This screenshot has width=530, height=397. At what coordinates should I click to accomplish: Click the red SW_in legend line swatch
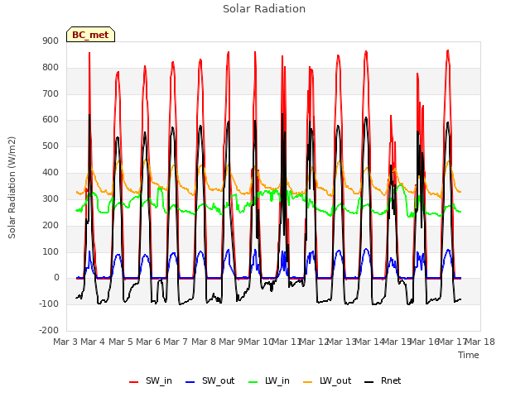pos(134,382)
